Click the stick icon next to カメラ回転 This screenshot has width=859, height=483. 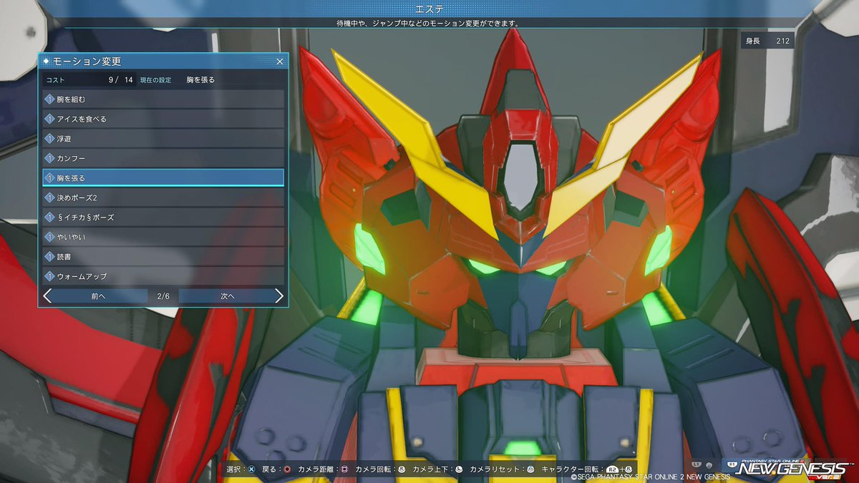[401, 469]
